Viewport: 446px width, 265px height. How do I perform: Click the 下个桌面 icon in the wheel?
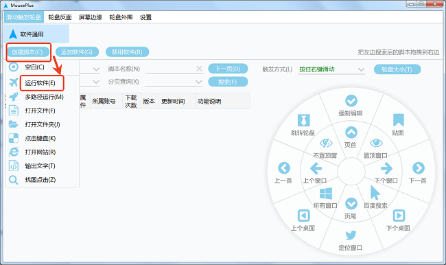[399, 216]
